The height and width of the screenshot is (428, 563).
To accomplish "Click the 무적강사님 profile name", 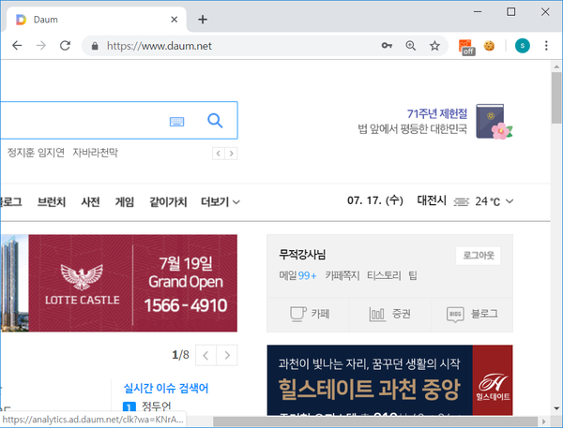I will coord(302,255).
